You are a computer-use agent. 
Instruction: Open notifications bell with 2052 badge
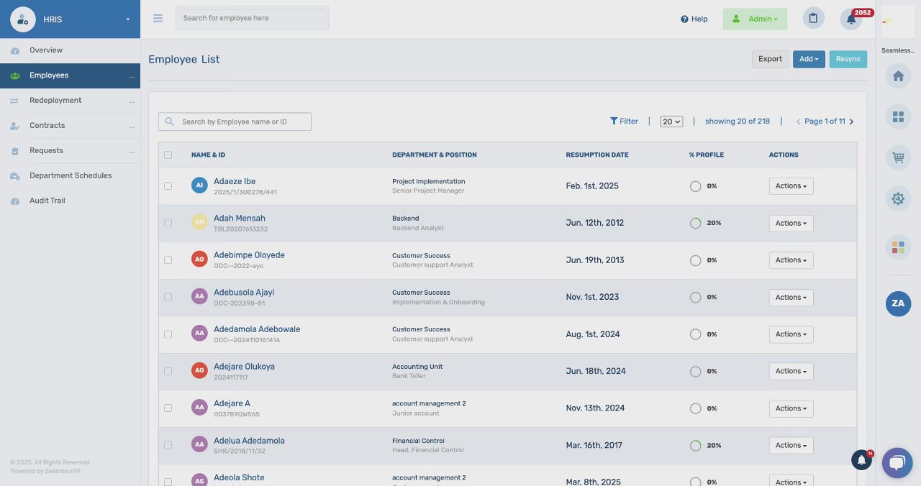tap(851, 19)
